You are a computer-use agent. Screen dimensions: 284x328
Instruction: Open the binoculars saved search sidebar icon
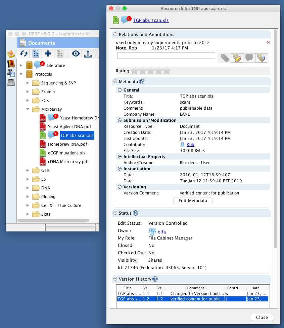coord(11,73)
